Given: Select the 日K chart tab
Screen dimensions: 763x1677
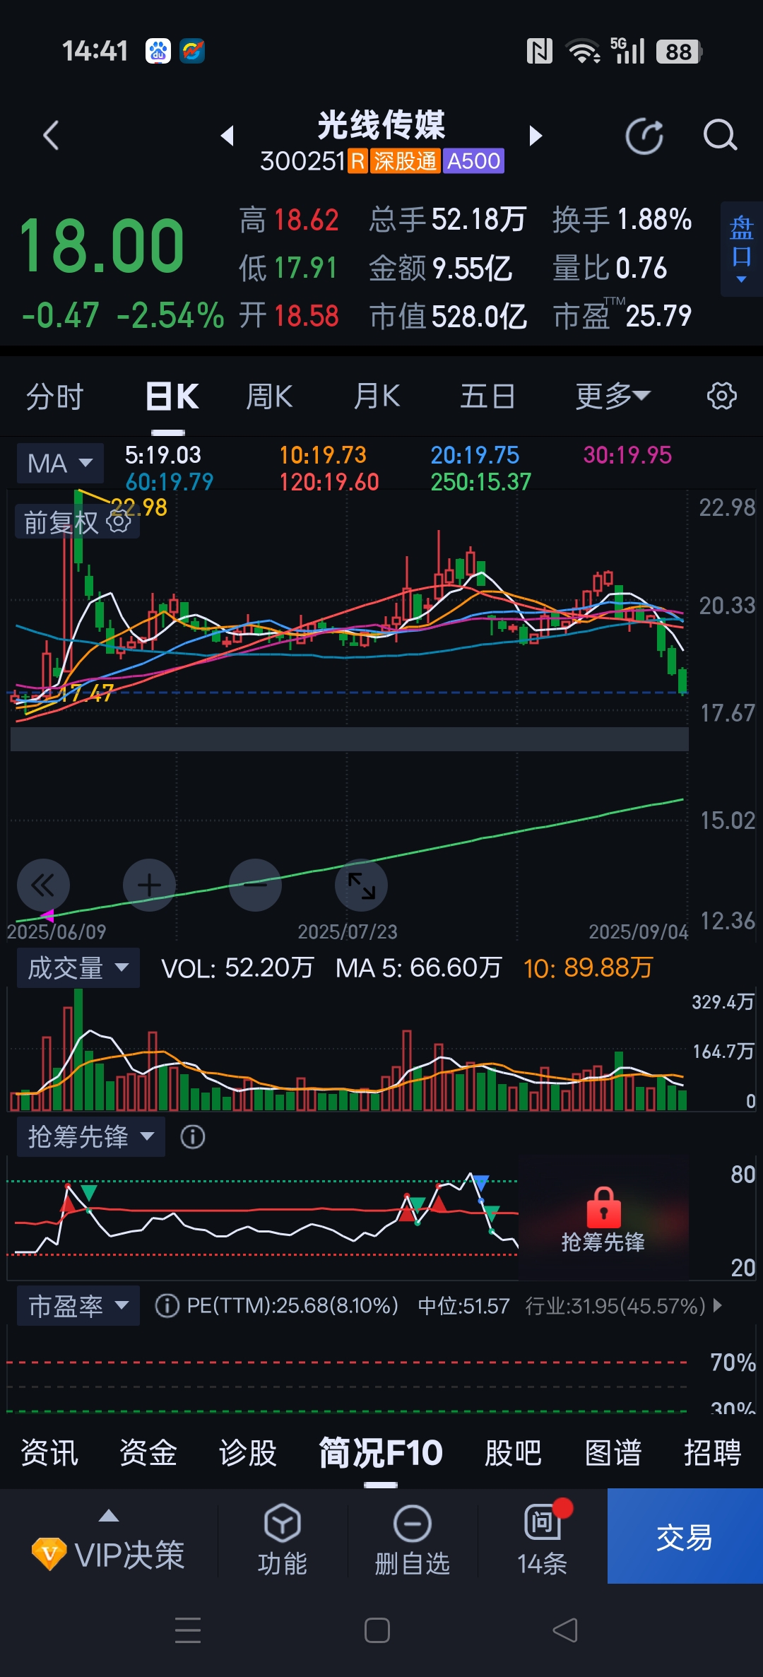Looking at the screenshot, I should [172, 396].
